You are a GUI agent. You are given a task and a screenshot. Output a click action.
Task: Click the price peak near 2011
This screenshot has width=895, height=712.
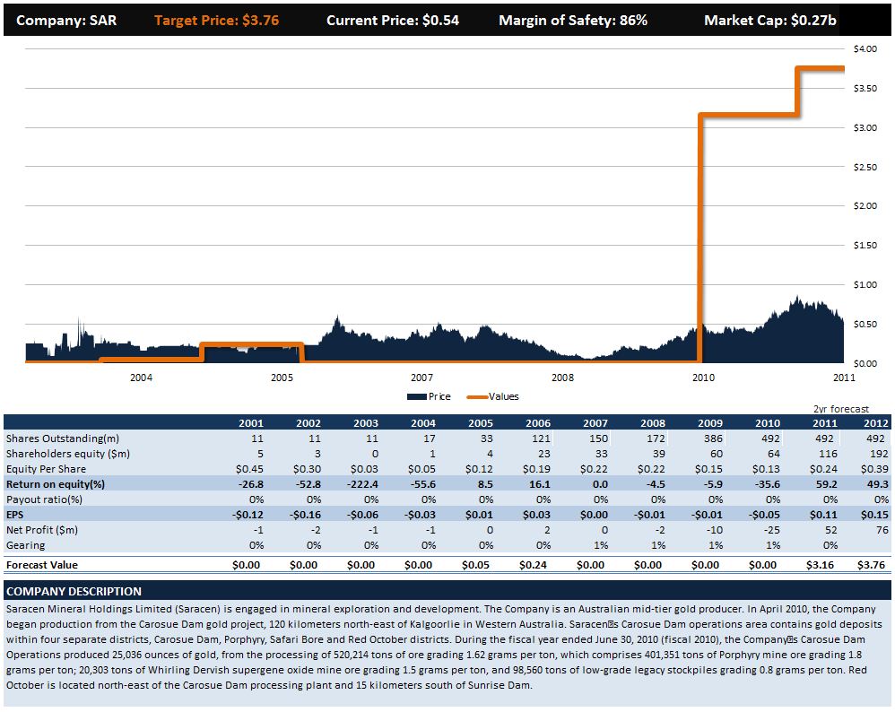(x=797, y=299)
